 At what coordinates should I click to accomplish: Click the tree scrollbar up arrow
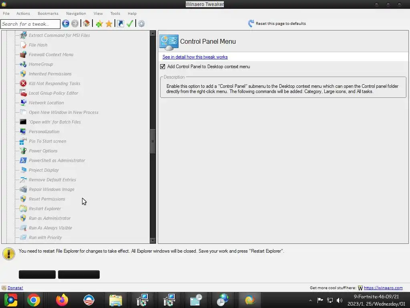[153, 34]
